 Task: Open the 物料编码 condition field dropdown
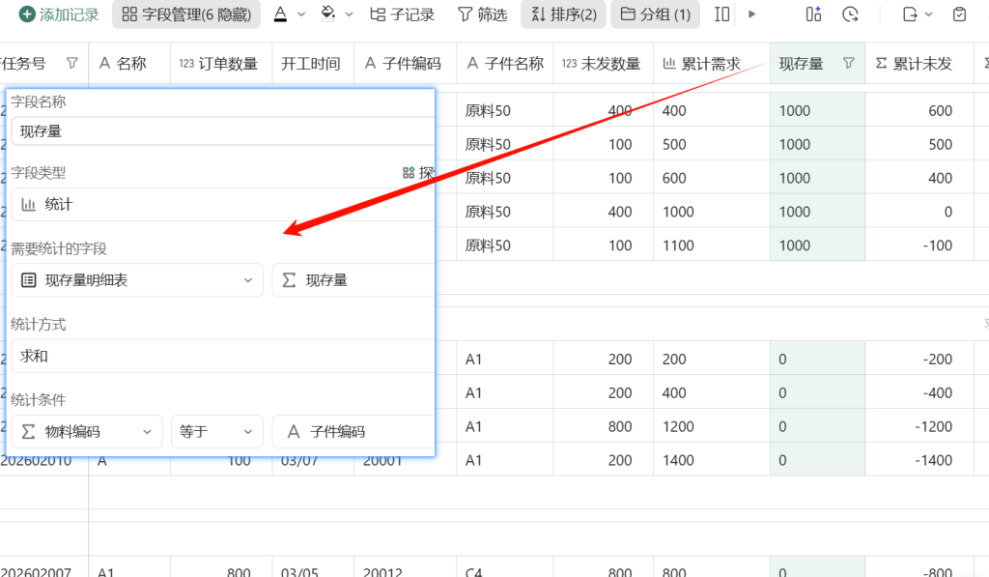tap(86, 432)
